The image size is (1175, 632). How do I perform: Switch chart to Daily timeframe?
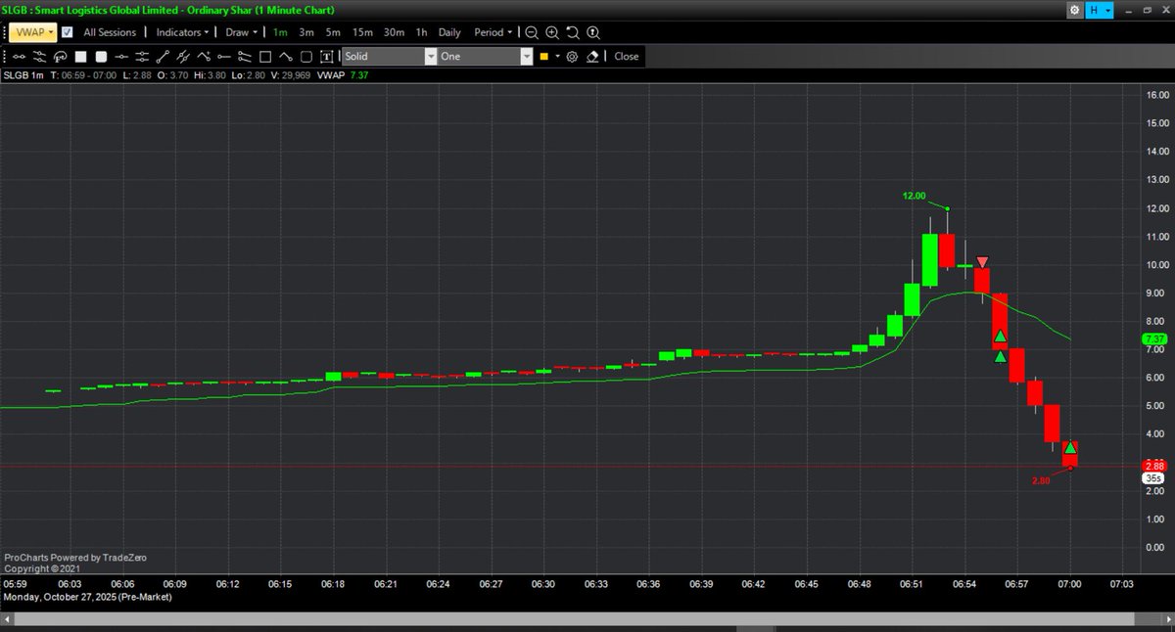pyautogui.click(x=449, y=32)
